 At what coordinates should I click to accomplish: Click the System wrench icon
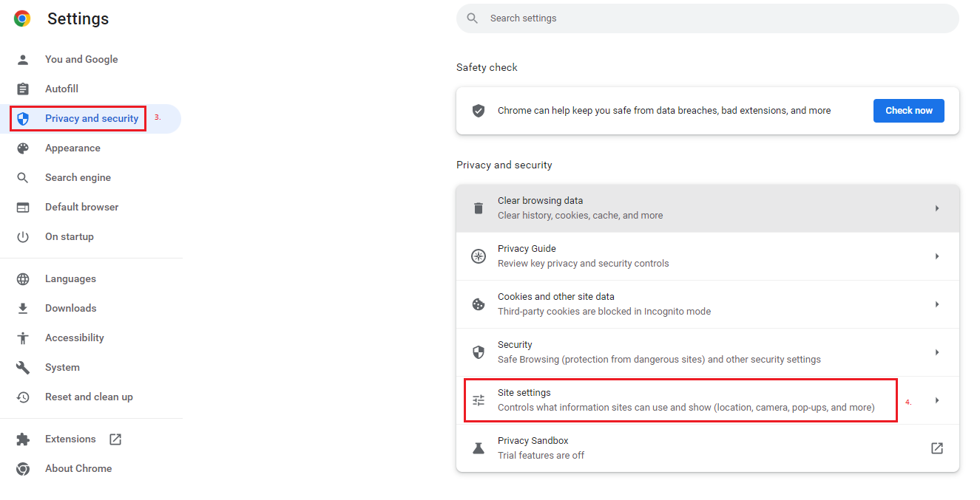tap(22, 367)
